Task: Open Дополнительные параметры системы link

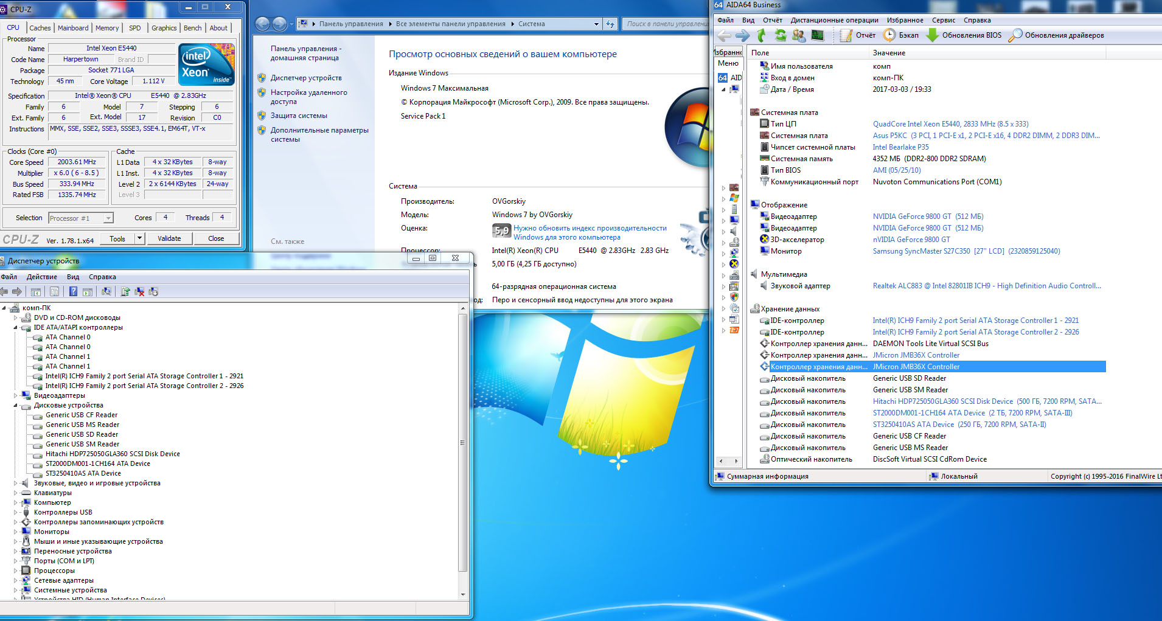Action: pyautogui.click(x=319, y=134)
